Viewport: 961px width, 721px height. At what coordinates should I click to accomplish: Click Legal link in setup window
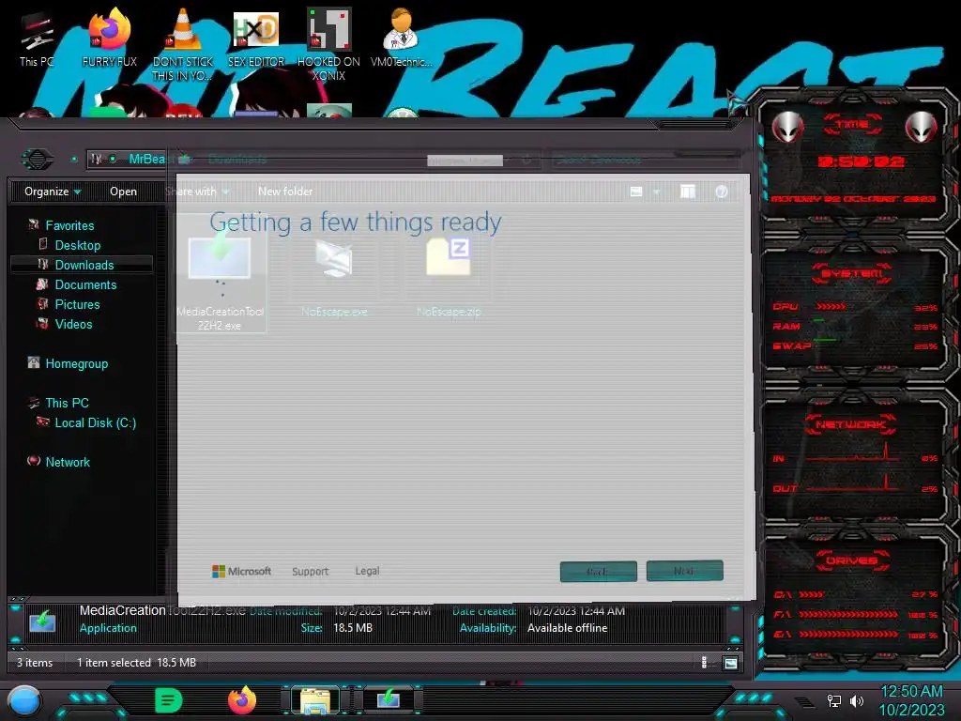coord(367,570)
